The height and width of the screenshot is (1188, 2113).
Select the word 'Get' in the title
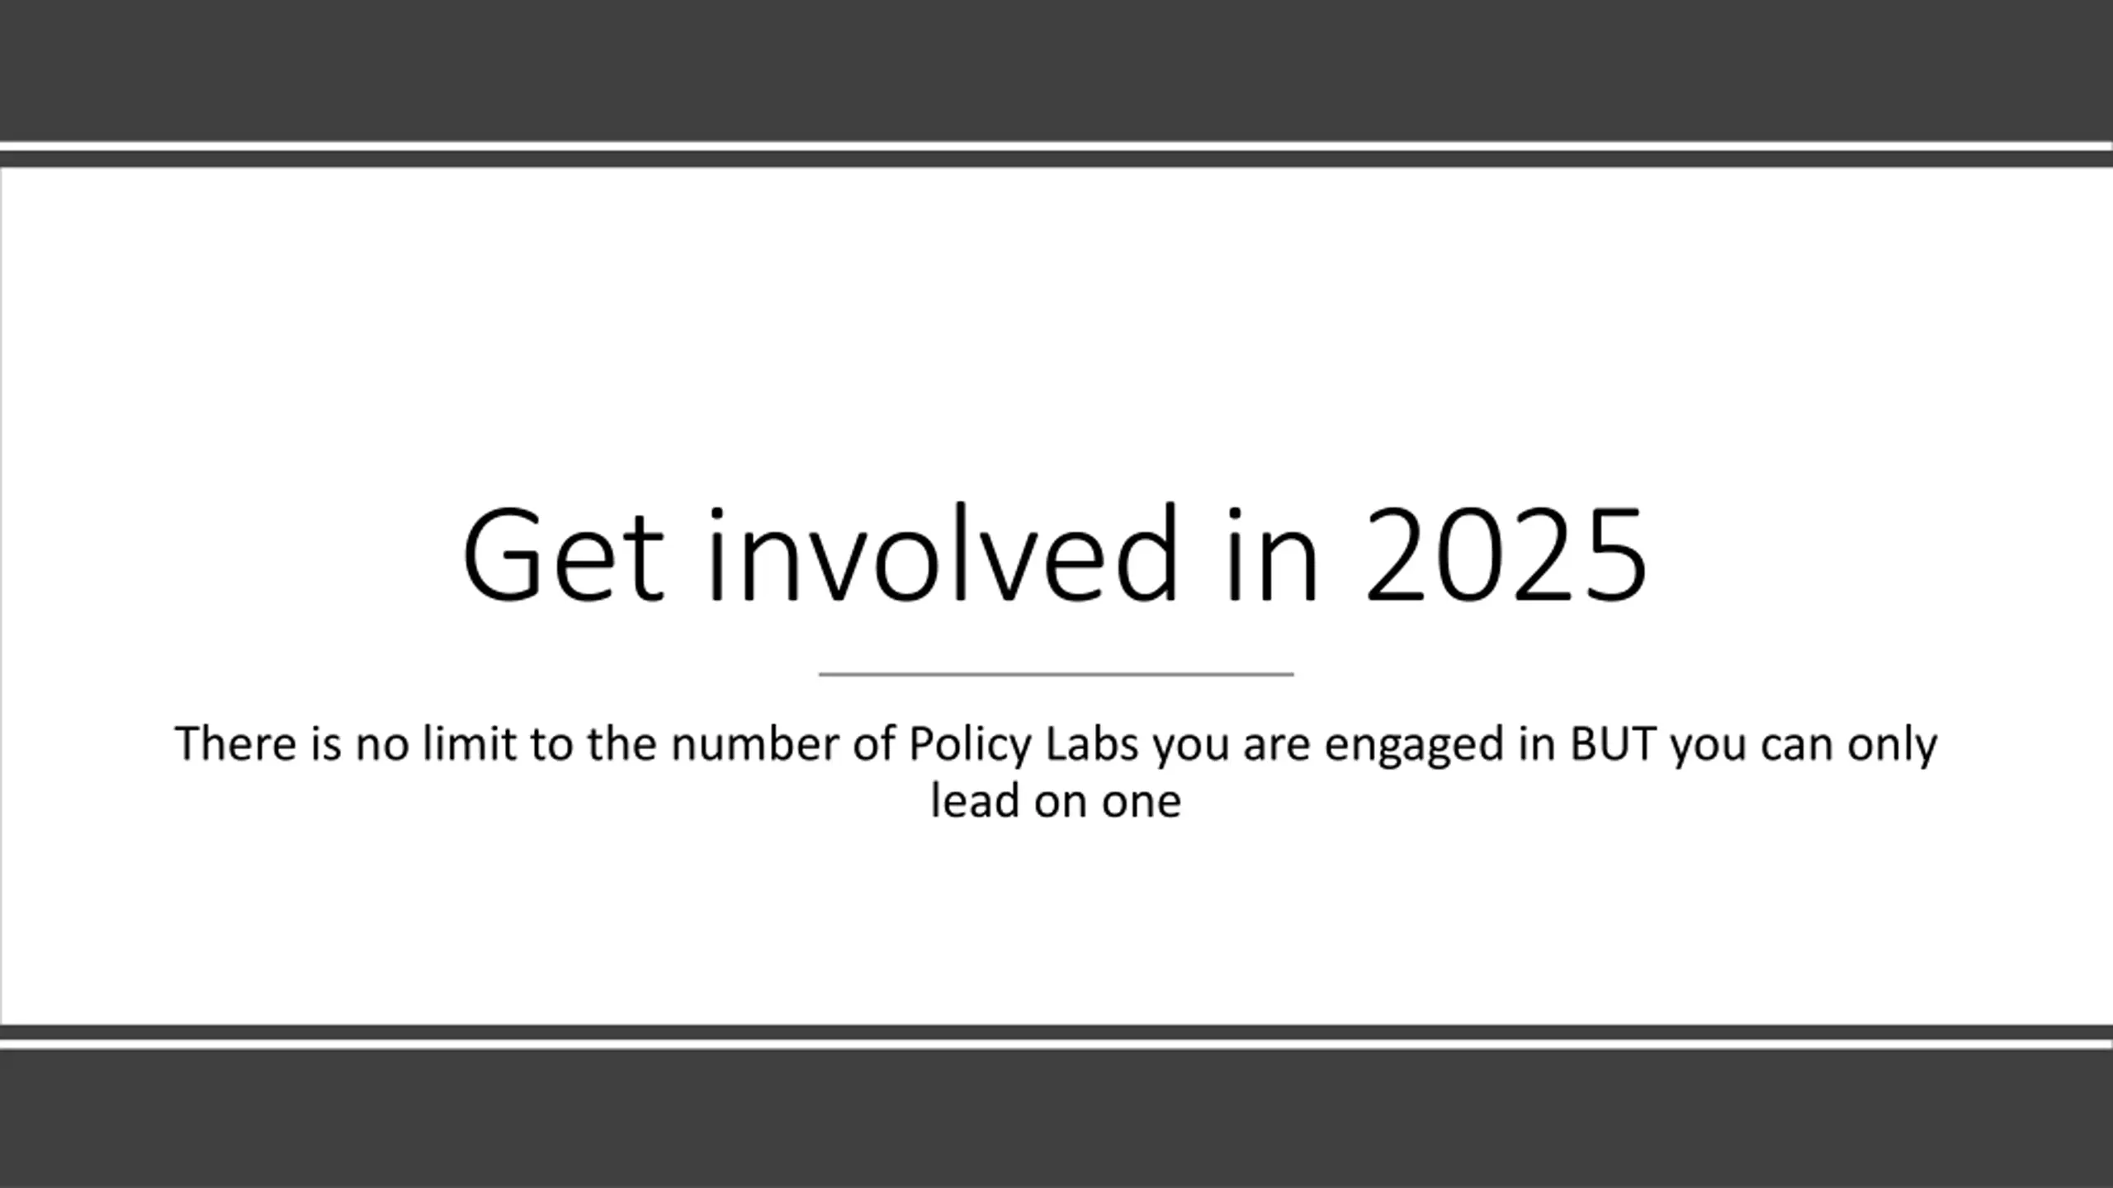click(x=563, y=554)
